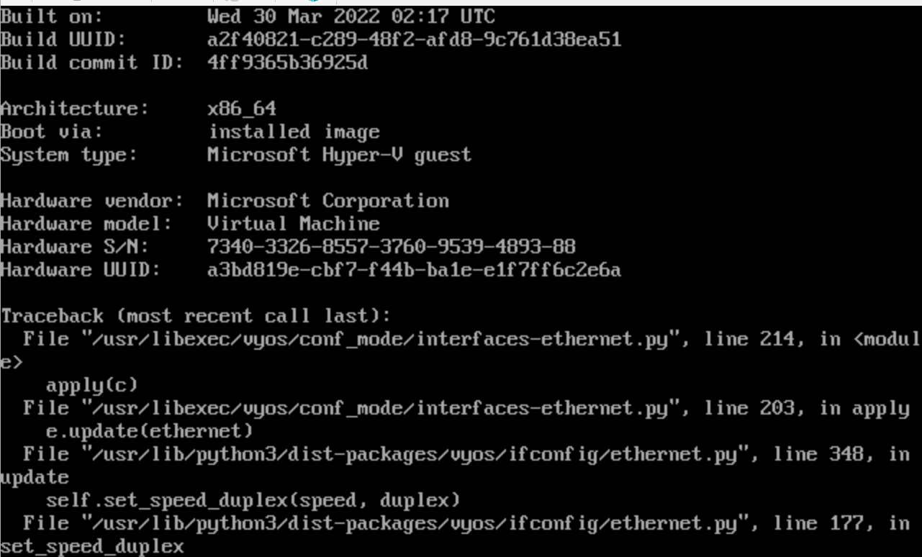Click the Build commit ID 4ff9365b36925d

tap(287, 63)
